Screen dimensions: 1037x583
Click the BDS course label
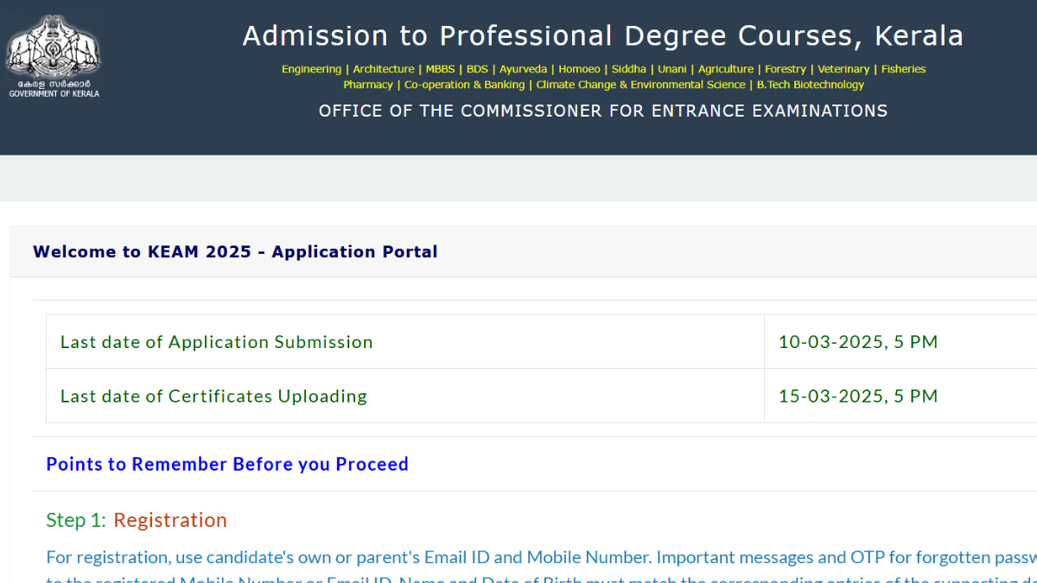point(477,69)
